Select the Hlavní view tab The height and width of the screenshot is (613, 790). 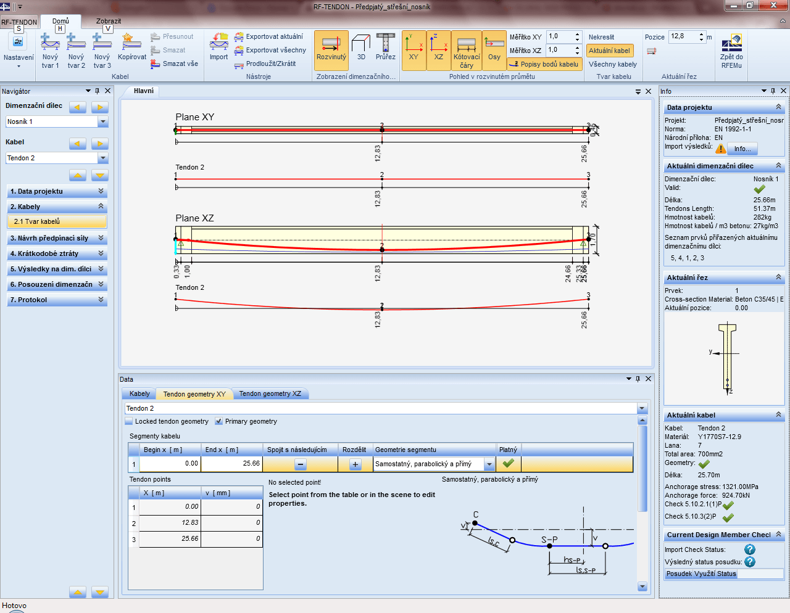pyautogui.click(x=144, y=91)
